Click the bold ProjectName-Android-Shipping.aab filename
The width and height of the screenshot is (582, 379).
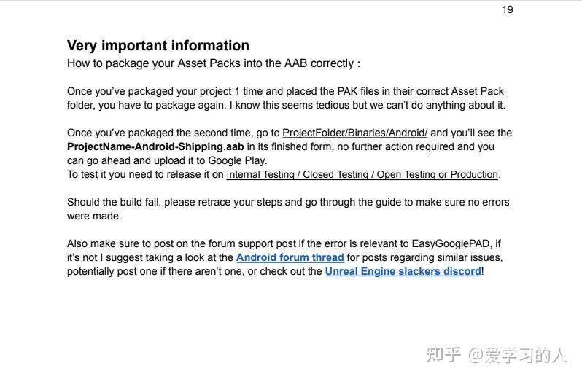(x=155, y=146)
